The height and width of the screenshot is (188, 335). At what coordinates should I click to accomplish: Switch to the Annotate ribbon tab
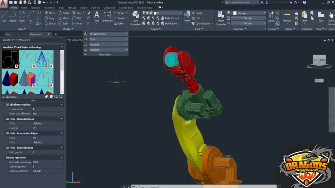(x=35, y=7)
